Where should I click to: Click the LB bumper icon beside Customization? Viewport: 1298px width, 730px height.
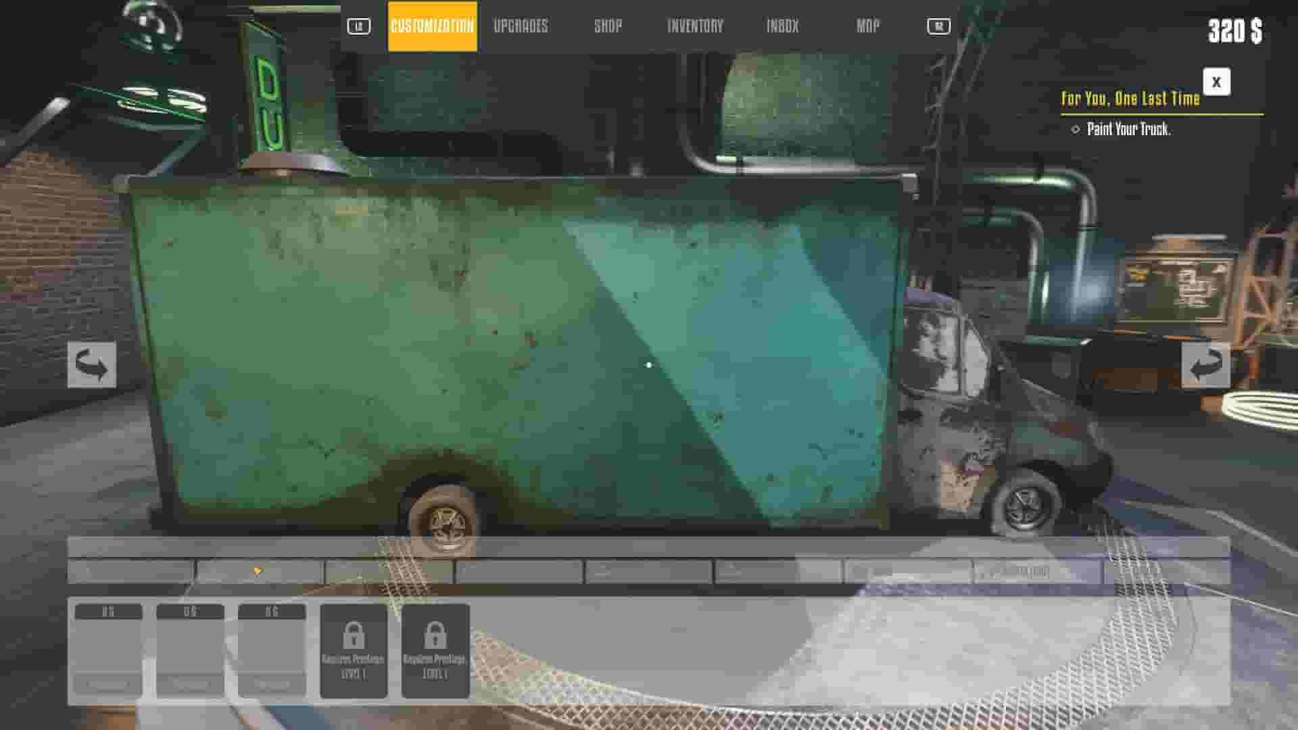click(358, 26)
